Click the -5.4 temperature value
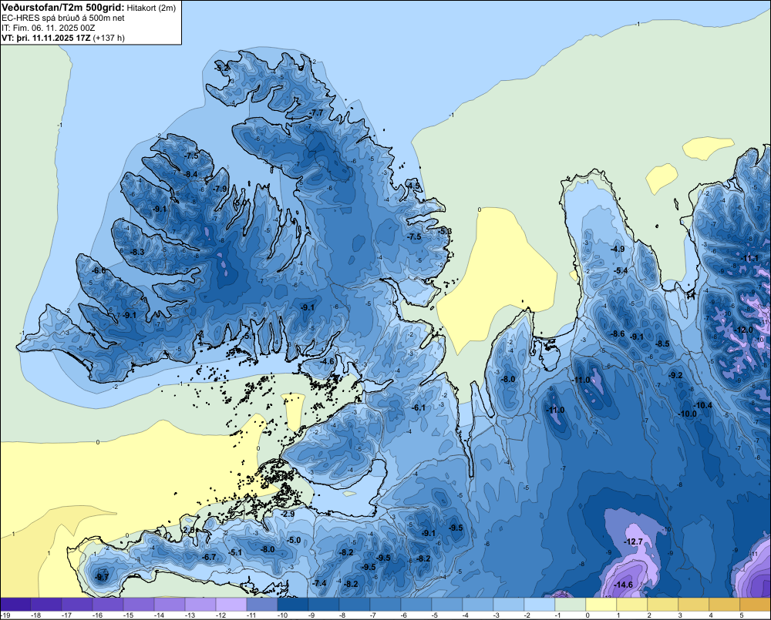 [x=621, y=270]
